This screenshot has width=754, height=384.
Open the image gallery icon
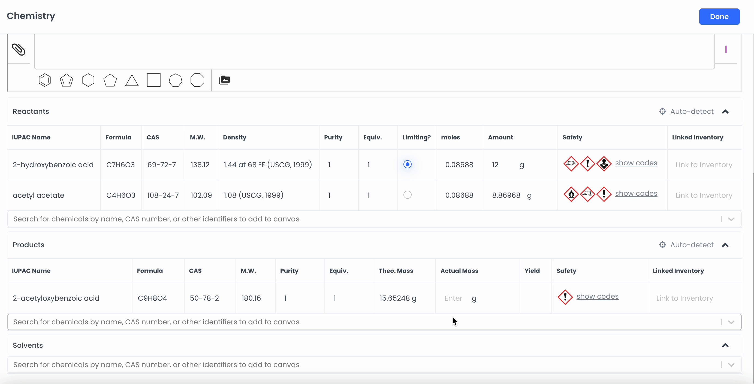[225, 80]
